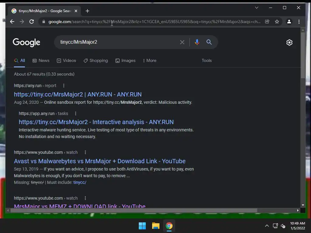Click the scrollbar up arrow

[x=303, y=30]
